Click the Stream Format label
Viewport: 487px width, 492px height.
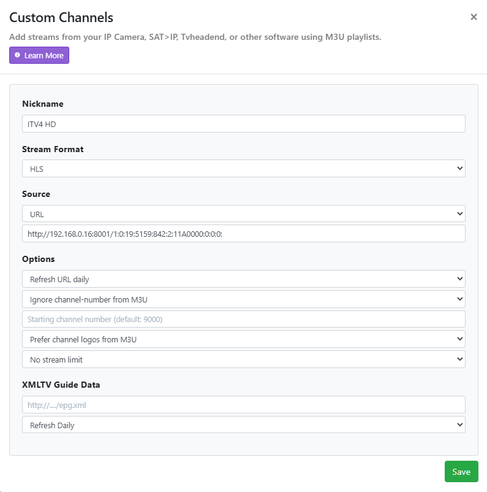pyautogui.click(x=53, y=149)
